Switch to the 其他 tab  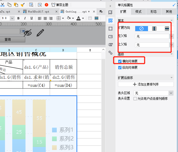click(x=169, y=12)
